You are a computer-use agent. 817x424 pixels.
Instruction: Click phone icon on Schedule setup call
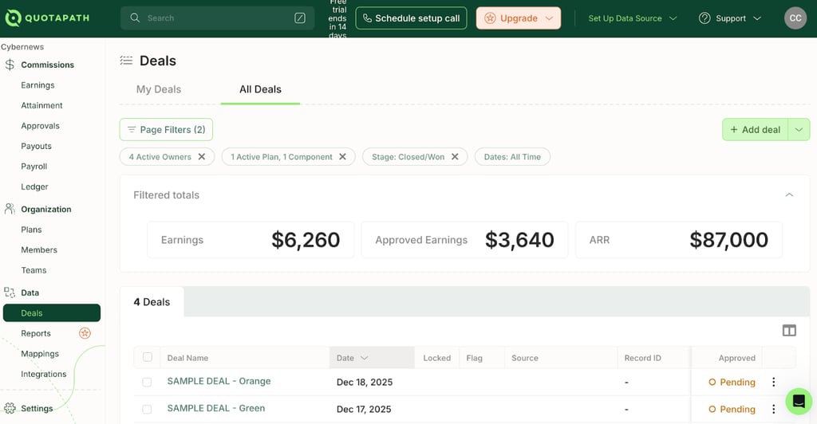point(367,18)
